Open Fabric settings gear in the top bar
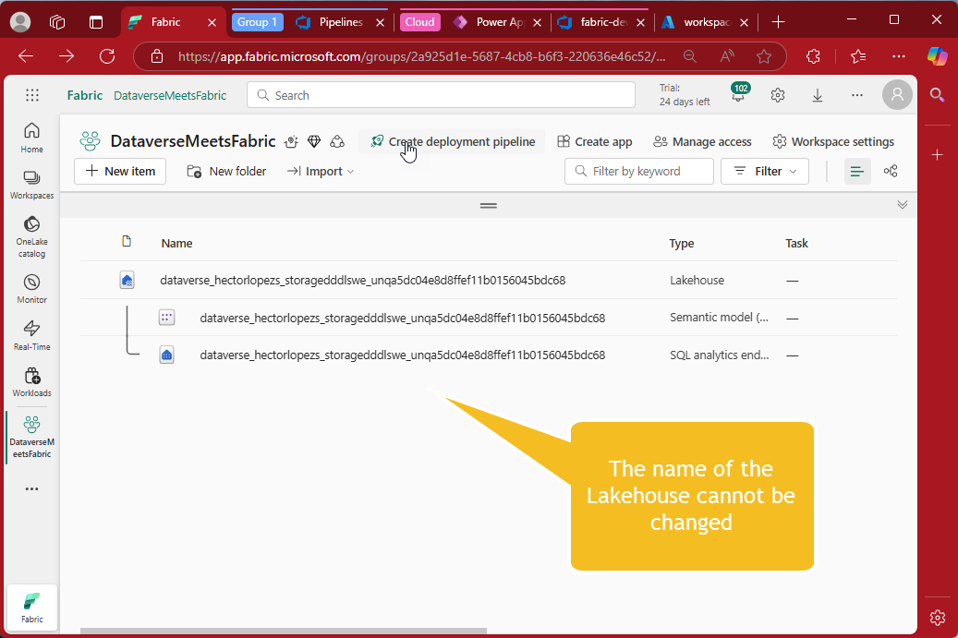 point(777,94)
